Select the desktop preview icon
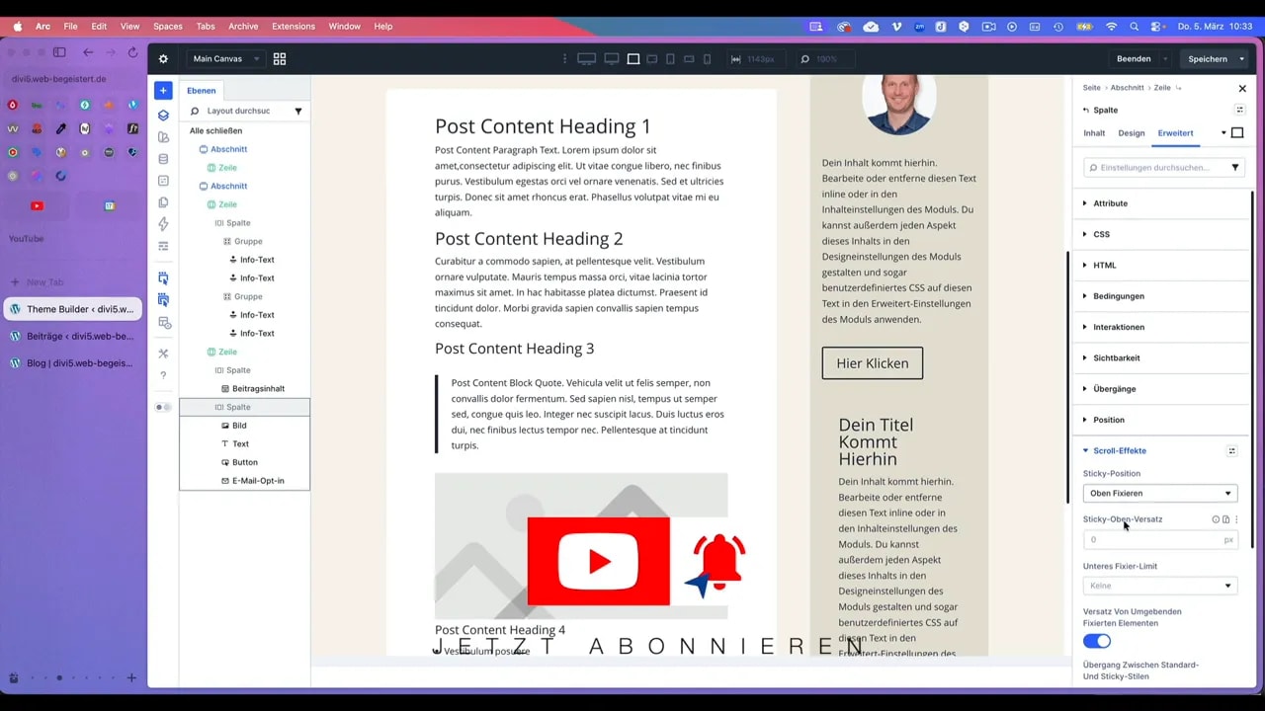This screenshot has height=711, width=1265. [x=587, y=59]
